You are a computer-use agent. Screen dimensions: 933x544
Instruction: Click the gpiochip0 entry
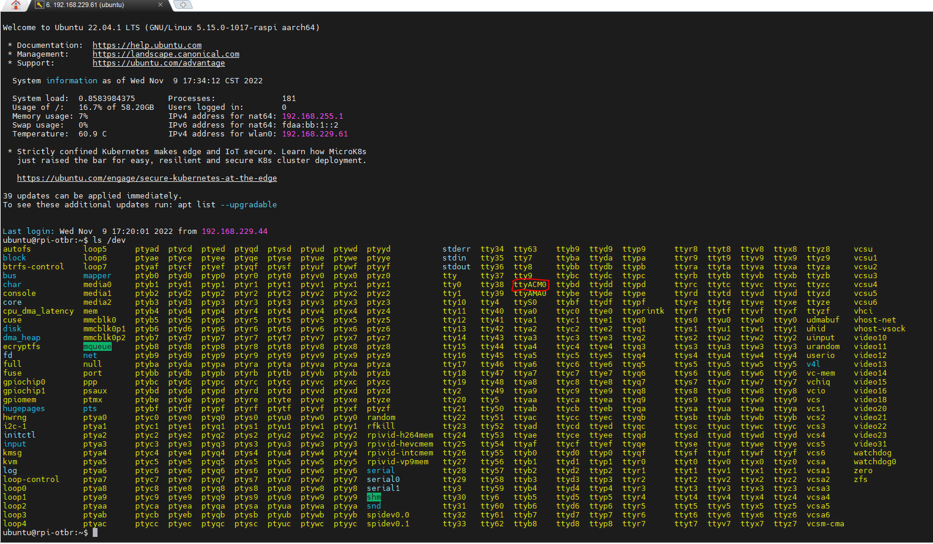[x=24, y=382]
